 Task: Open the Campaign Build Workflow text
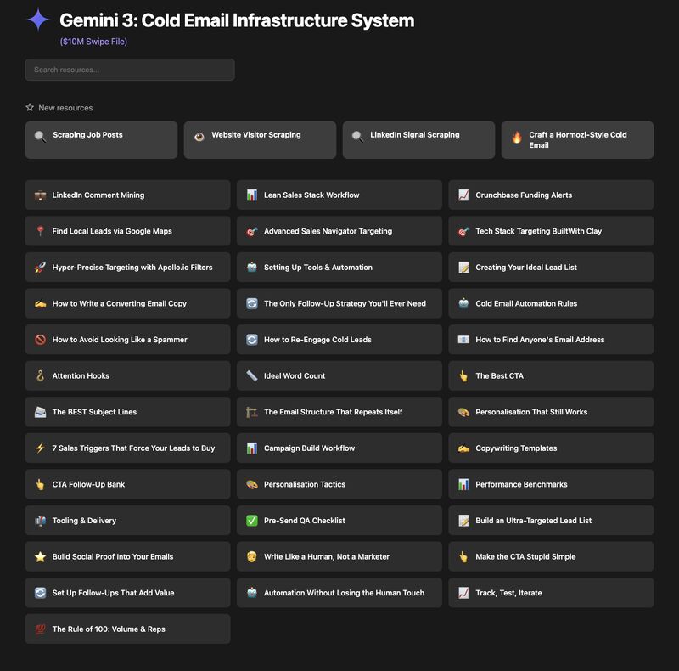click(310, 448)
